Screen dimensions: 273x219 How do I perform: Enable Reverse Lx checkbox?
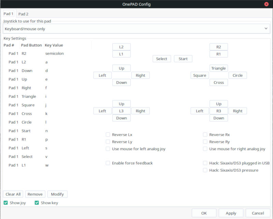[108, 135]
